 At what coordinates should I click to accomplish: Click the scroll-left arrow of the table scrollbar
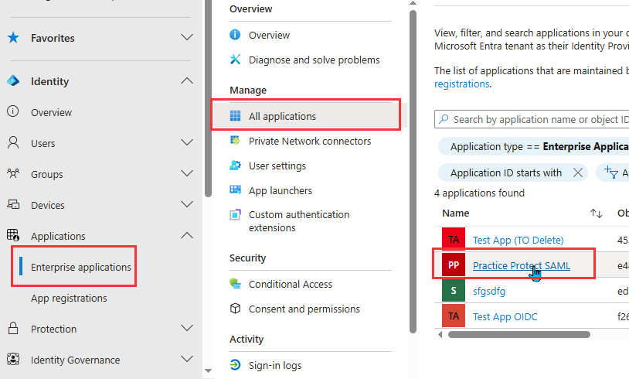click(x=440, y=334)
